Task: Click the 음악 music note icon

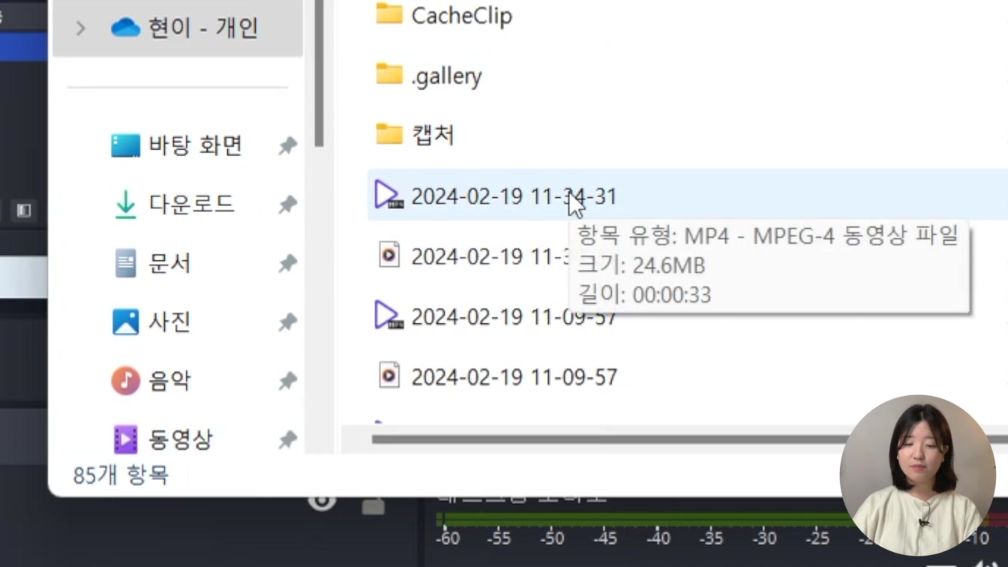Action: (x=125, y=381)
